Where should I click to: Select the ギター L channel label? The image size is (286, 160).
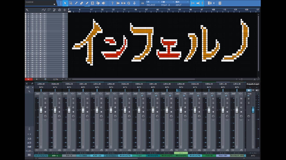coord(55,156)
